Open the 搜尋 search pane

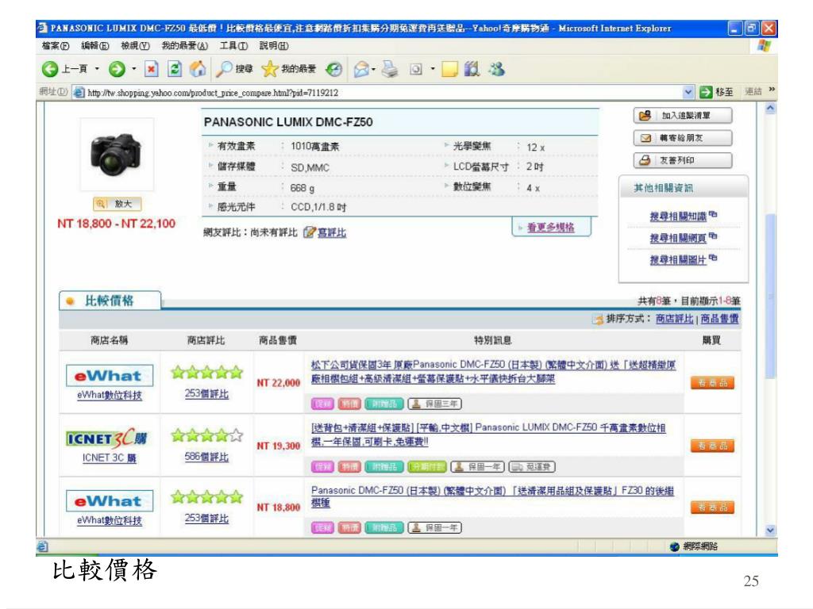(234, 69)
